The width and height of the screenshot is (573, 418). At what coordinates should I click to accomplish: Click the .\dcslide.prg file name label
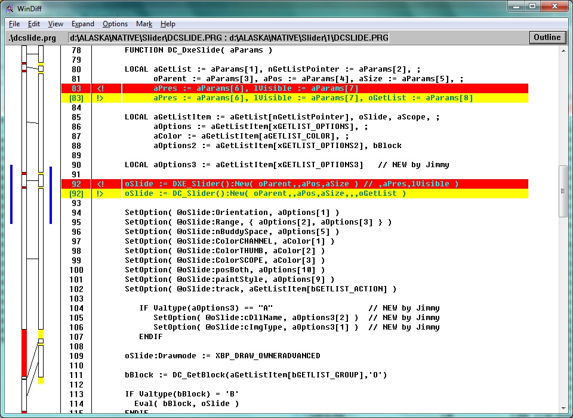tap(33, 38)
